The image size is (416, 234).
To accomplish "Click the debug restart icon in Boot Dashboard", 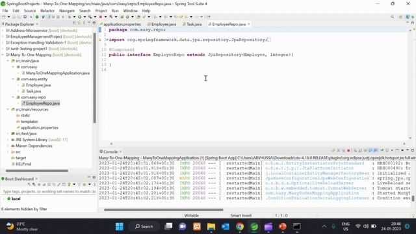I will click(x=34, y=185).
